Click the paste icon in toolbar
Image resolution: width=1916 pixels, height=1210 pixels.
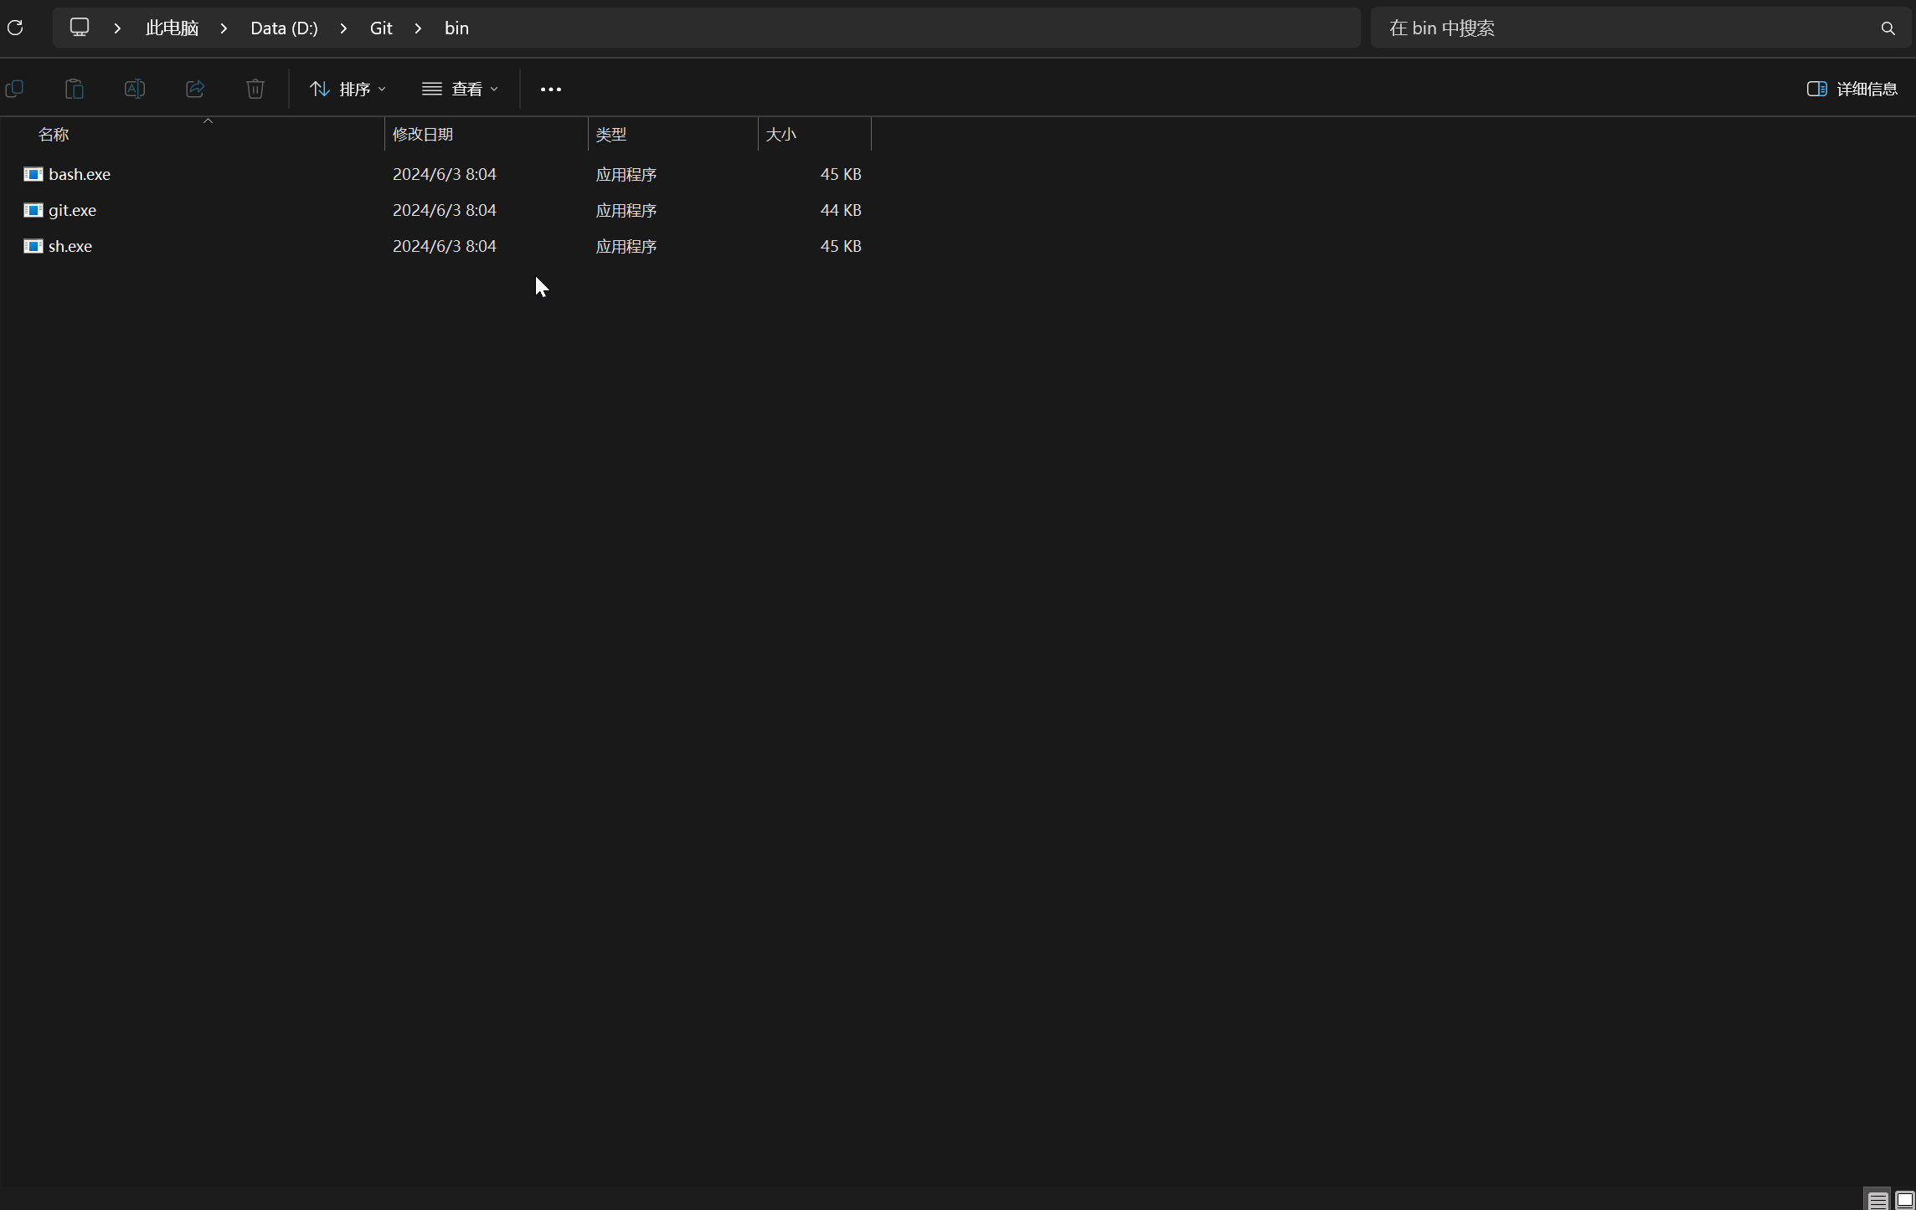tap(75, 89)
